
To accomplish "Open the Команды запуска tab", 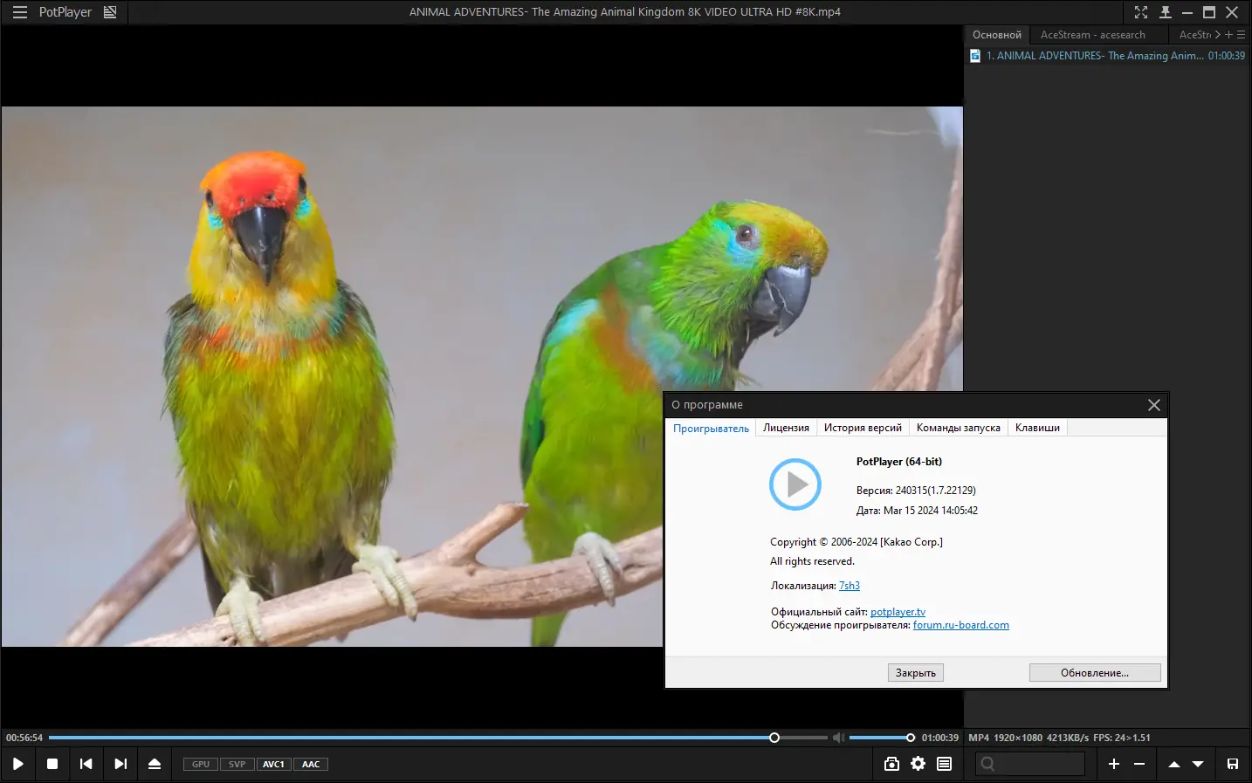I will point(959,428).
